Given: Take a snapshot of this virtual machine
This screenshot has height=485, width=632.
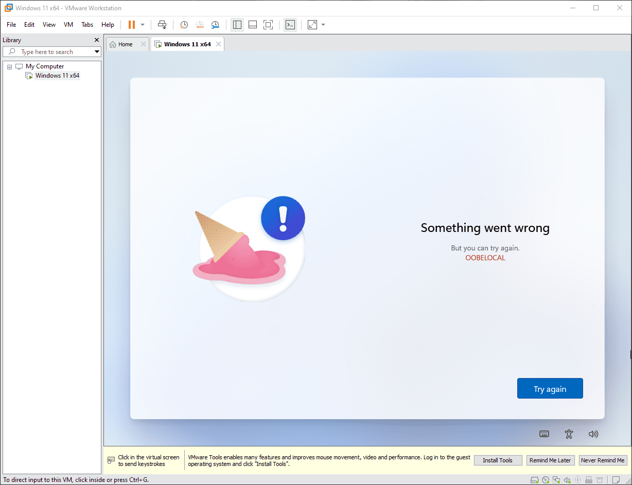Looking at the screenshot, I should [x=184, y=25].
